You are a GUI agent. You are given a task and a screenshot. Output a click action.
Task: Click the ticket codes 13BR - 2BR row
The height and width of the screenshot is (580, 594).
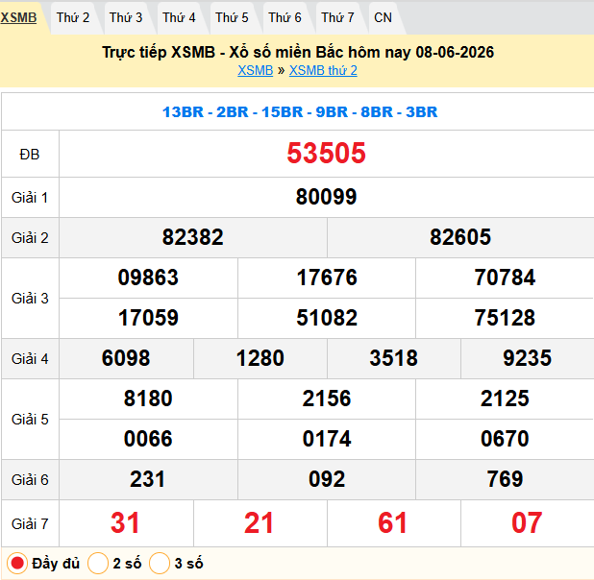[300, 112]
